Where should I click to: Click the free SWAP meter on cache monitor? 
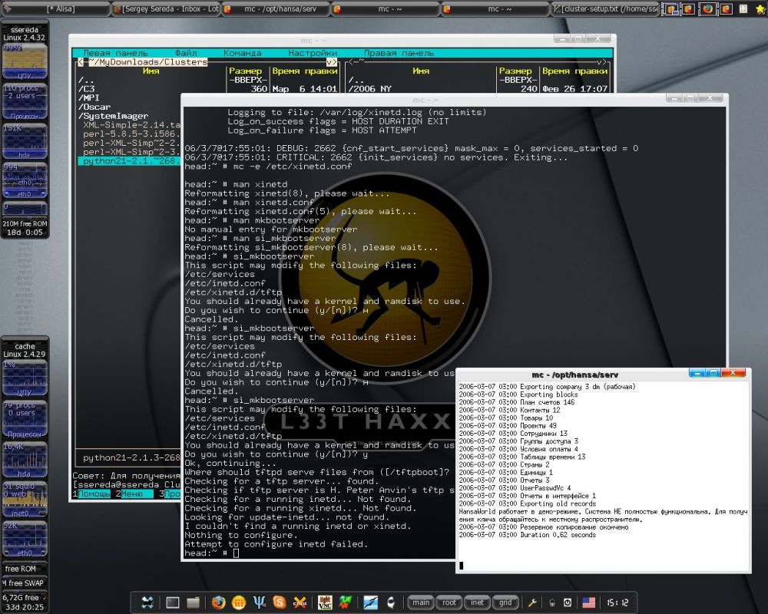pyautogui.click(x=25, y=583)
